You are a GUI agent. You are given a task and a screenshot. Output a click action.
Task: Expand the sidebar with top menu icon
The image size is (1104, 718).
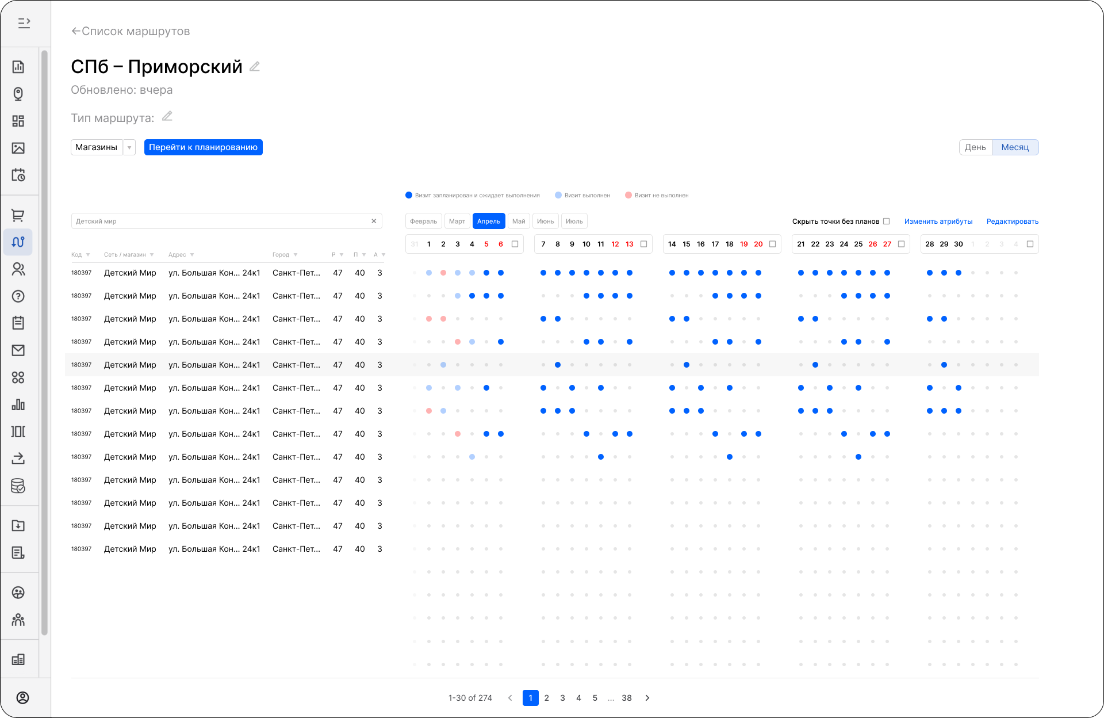[x=24, y=23]
